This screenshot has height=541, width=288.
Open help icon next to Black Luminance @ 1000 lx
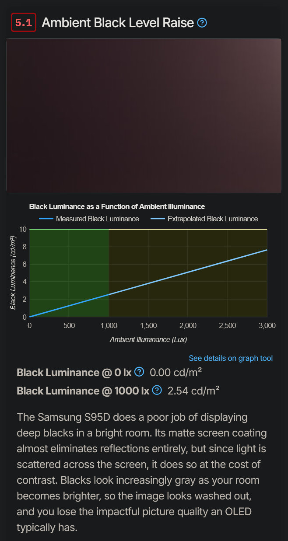[157, 391]
